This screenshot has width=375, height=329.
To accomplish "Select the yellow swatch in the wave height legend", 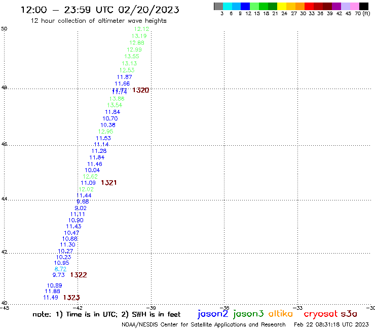I will [x=282, y=7].
